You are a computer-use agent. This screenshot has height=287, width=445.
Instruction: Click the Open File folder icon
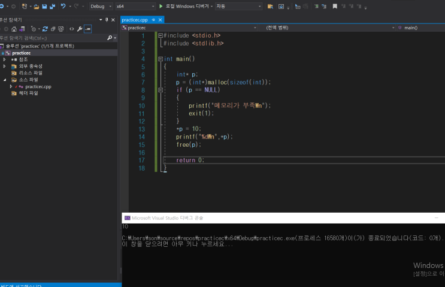click(x=37, y=6)
